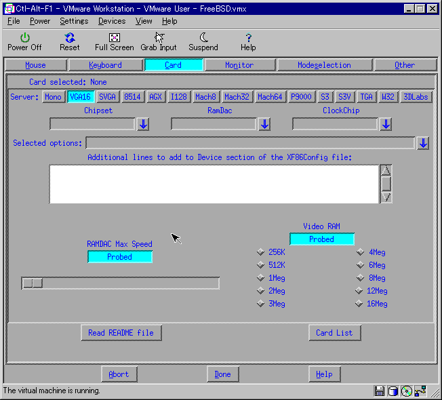
Task: Click inside additional Device lines text area
Action: [214, 184]
